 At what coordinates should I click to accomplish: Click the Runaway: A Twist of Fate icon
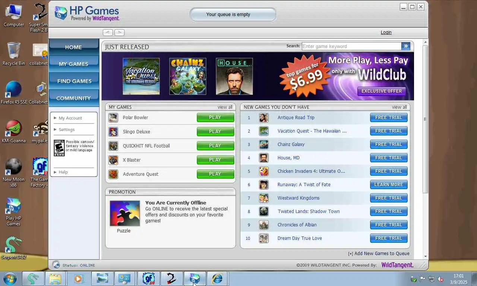264,185
